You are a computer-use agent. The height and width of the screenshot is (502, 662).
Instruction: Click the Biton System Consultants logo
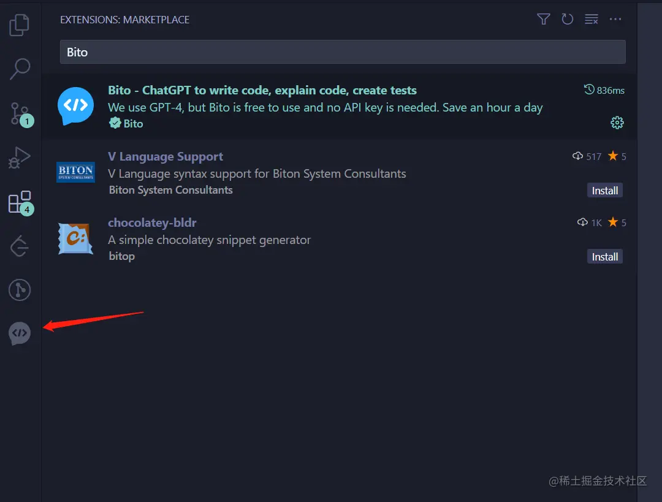pos(75,172)
